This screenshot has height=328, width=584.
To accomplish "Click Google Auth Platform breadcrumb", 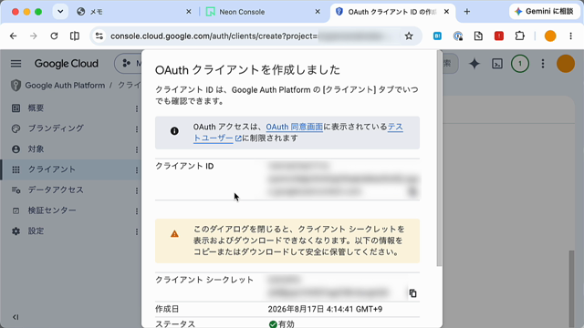I will tap(65, 86).
